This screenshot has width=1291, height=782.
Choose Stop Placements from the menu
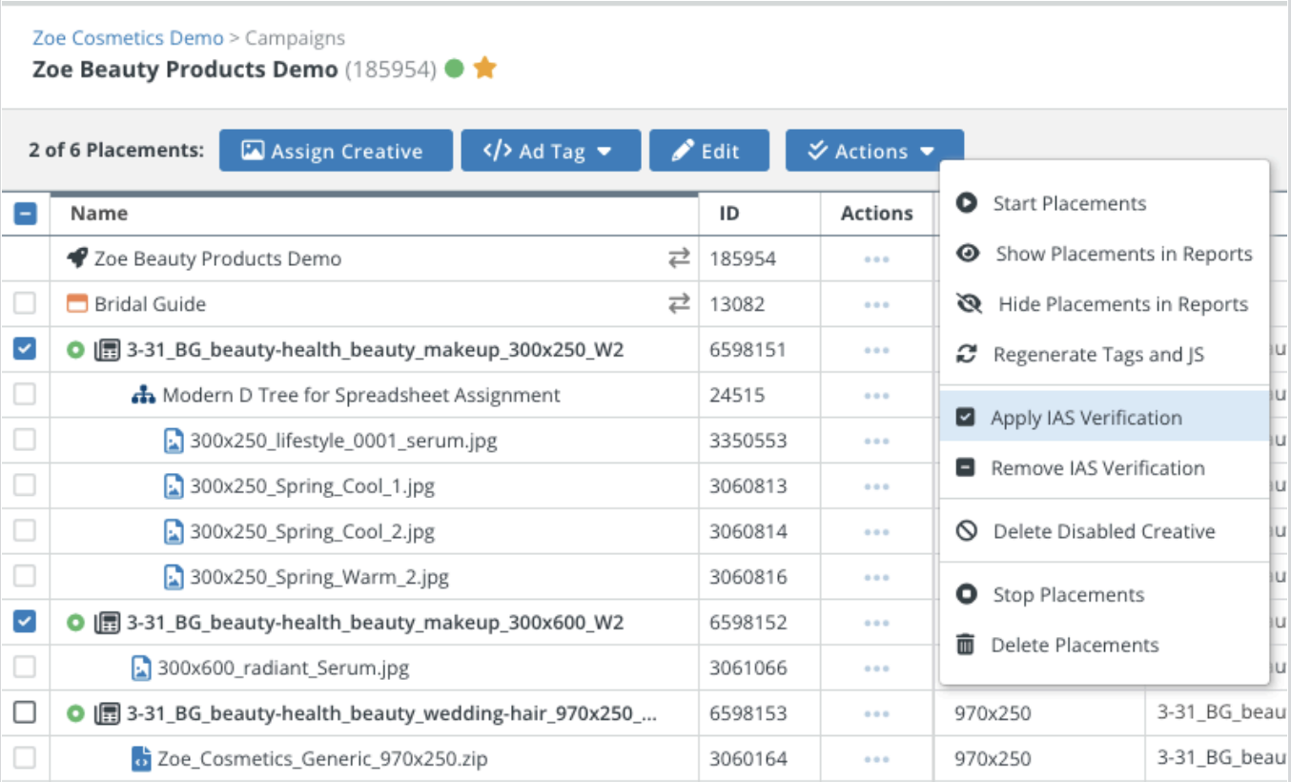tap(1104, 595)
